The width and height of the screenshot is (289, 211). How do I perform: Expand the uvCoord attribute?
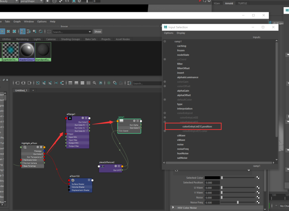click(x=165, y=59)
